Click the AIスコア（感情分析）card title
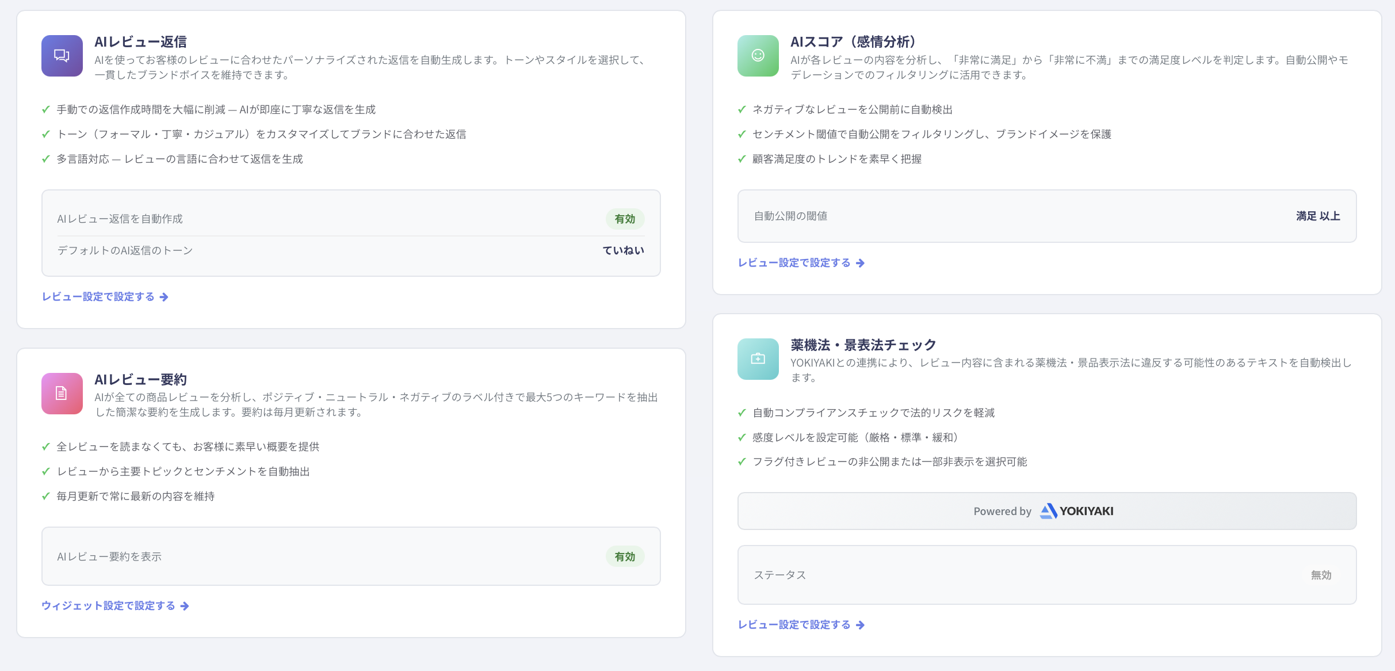 tap(853, 41)
